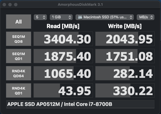
Task: Click the SEQ1M QD1 read result 1875.40
Action: [63, 56]
